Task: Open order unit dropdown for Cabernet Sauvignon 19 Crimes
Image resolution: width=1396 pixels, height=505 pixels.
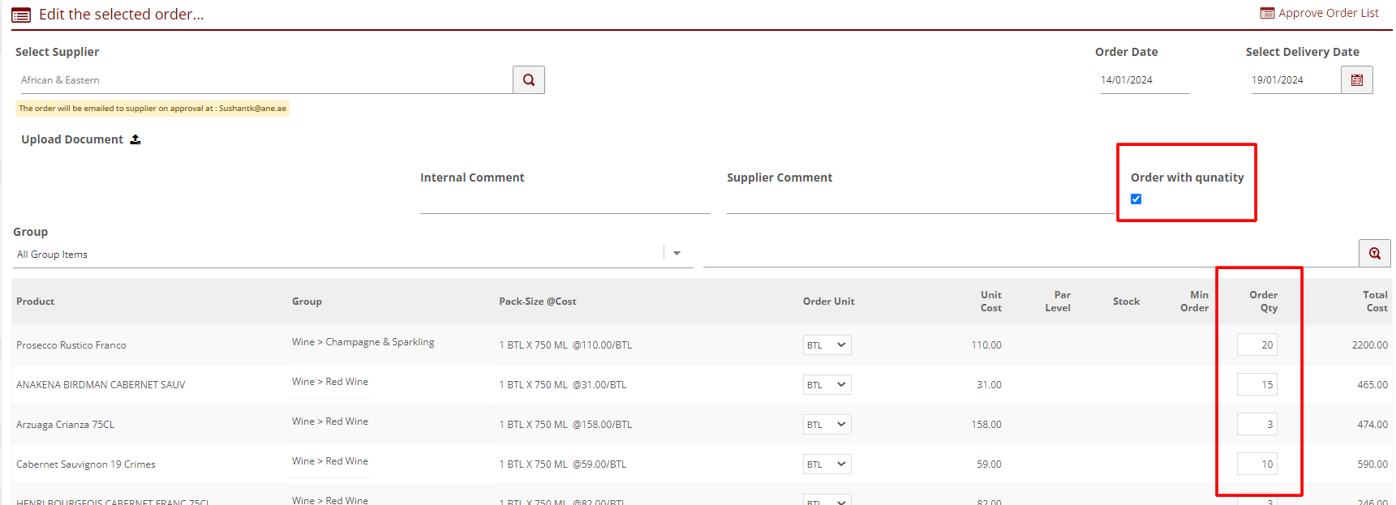Action: tap(827, 464)
